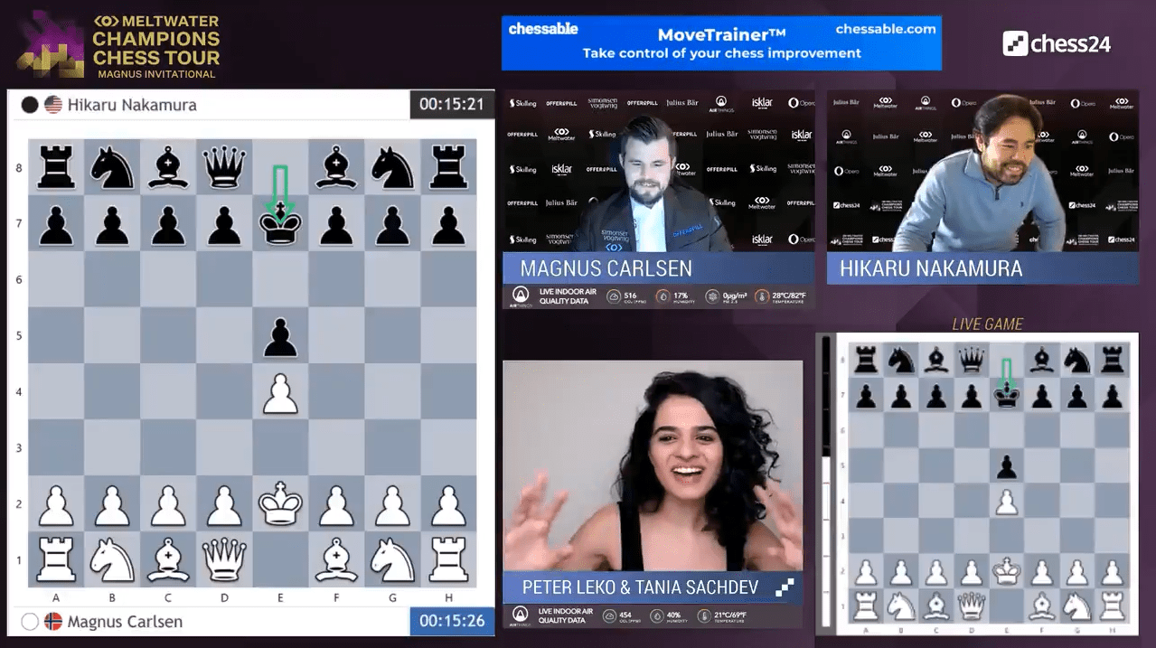Click the USA flag beside Hikaru Nakamura
Viewport: 1156px width, 648px height.
(x=53, y=105)
